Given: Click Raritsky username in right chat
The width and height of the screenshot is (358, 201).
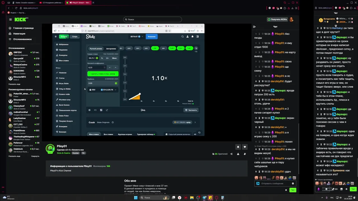Looking at the screenshot, I should pos(338,28).
